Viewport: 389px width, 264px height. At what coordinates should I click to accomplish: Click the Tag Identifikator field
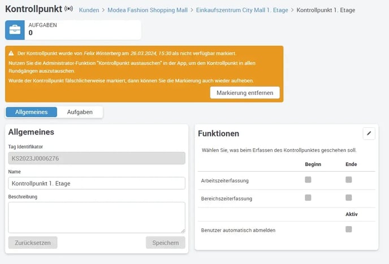97,158
